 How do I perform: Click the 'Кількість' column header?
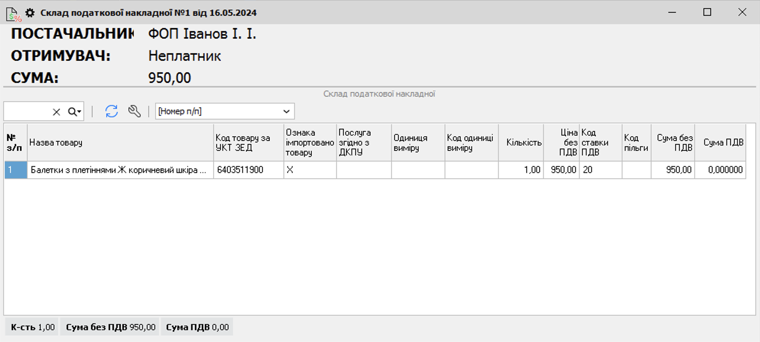[x=524, y=142]
